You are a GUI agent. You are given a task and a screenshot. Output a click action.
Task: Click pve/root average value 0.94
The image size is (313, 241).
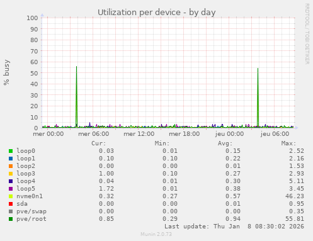[x=233, y=219]
